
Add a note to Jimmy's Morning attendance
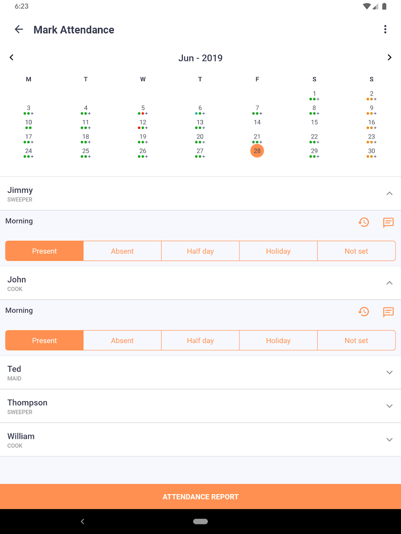pos(388,223)
